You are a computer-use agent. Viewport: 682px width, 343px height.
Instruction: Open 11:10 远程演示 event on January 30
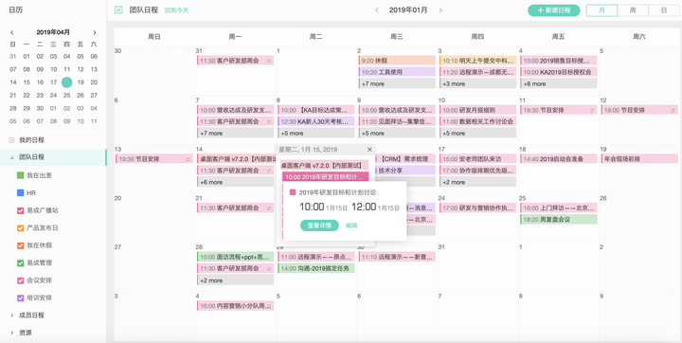[x=397, y=257]
